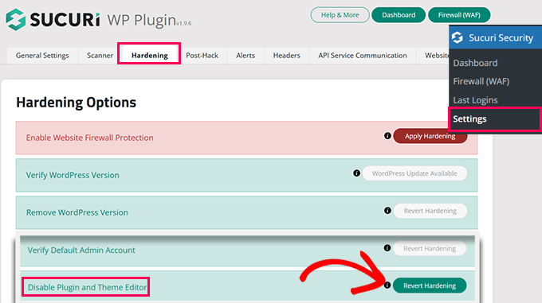Open the Post-Hack tab
Image resolution: width=542 pixels, height=303 pixels.
(202, 55)
